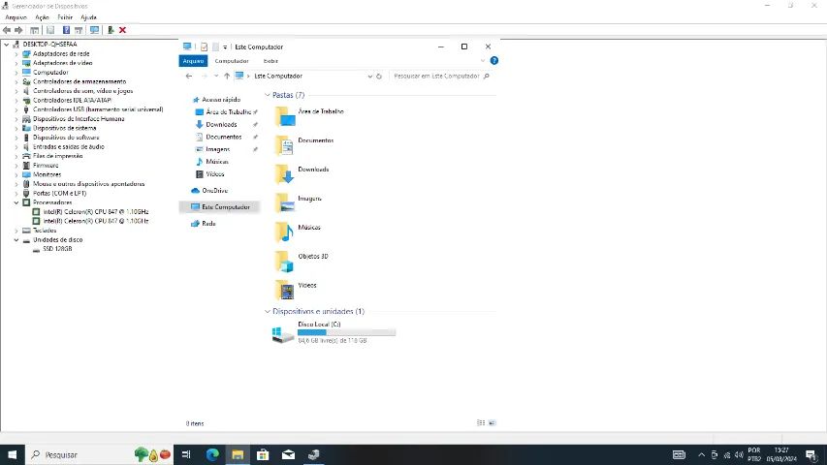Switch Explorer to details view

(x=481, y=422)
